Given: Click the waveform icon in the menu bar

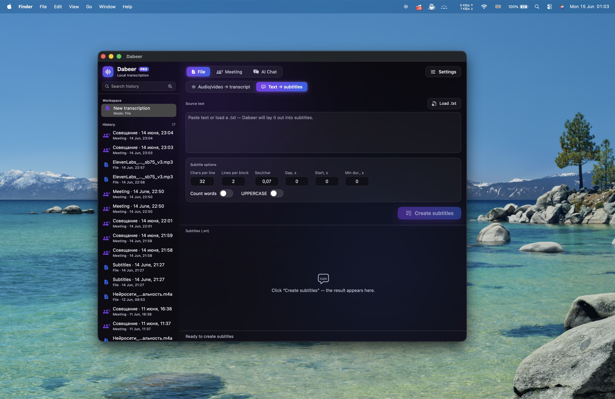Looking at the screenshot, I should (406, 6).
